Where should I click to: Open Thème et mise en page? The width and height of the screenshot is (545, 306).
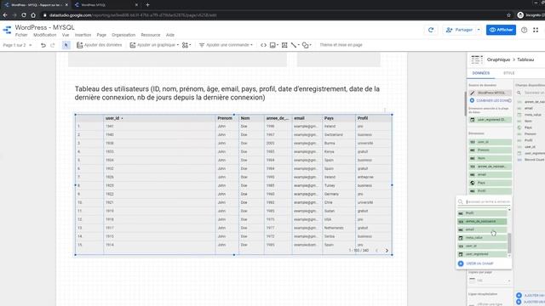pos(341,45)
